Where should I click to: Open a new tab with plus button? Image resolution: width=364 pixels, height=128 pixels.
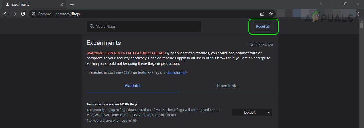[x=72, y=5]
